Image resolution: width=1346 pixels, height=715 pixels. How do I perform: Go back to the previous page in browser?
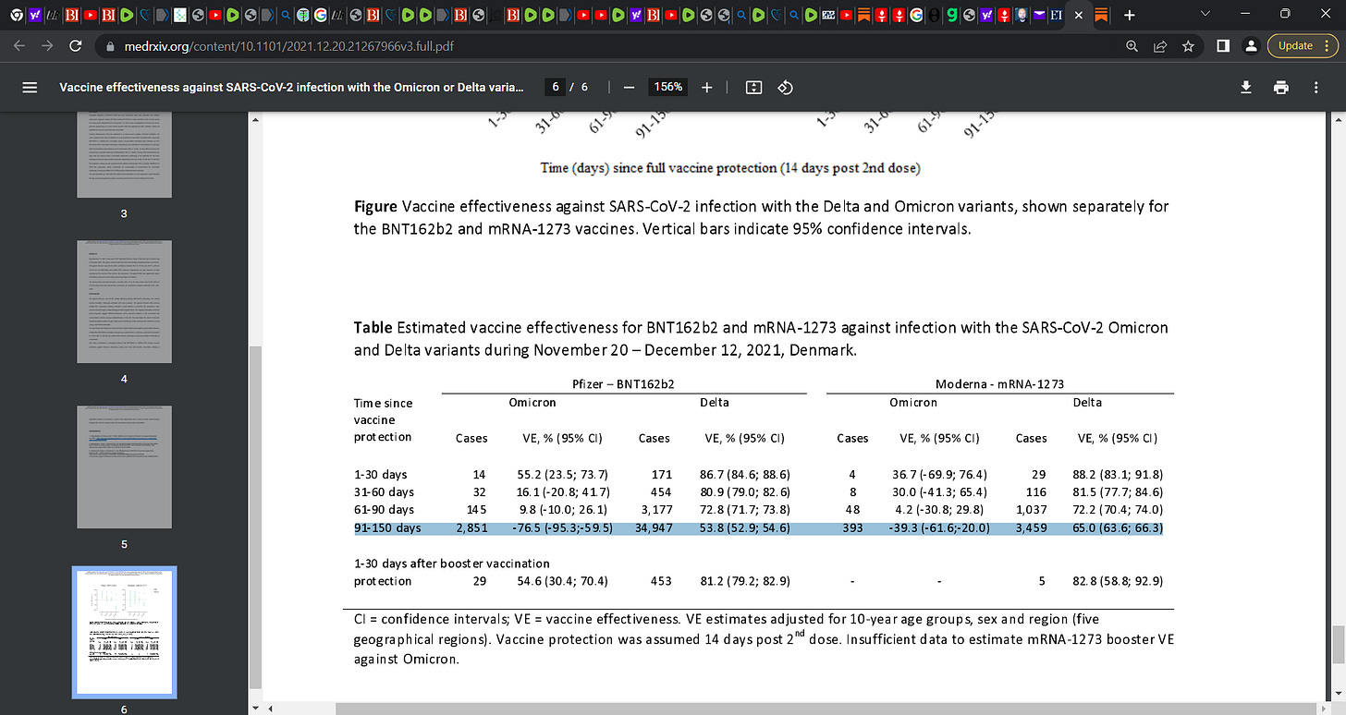pyautogui.click(x=20, y=45)
